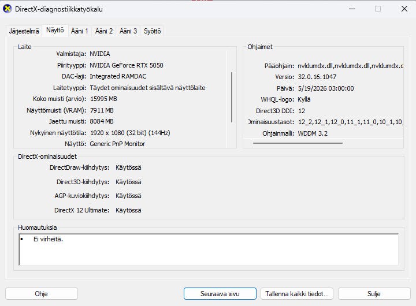Click the DirectDraw-kiihdytys Käytössä status
Screen dimensions: 416x306
(128, 167)
